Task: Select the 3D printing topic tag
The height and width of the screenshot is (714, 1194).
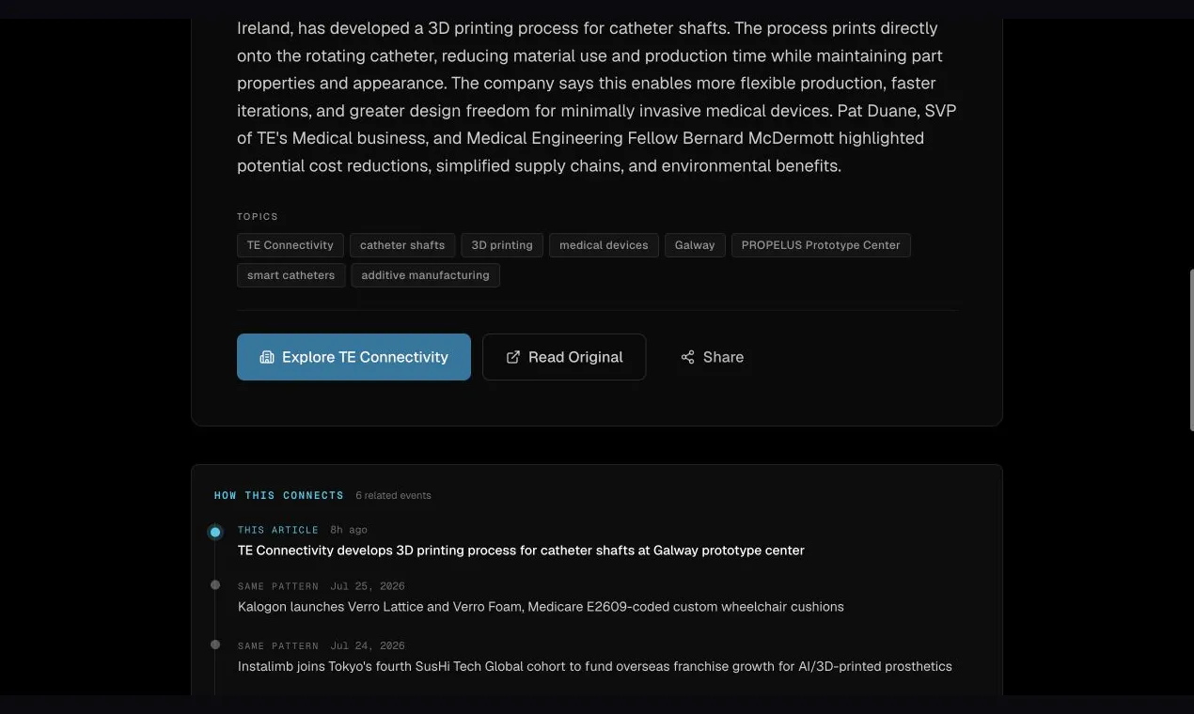Action: pyautogui.click(x=502, y=245)
